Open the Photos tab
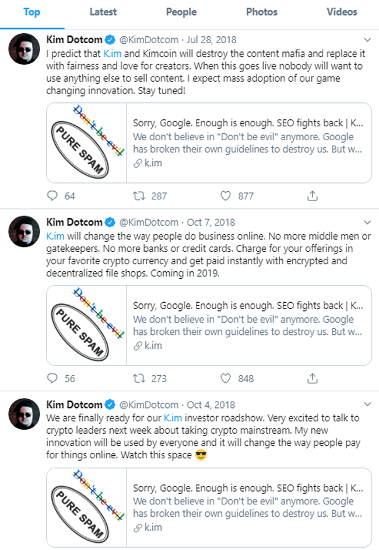Viewport: 379px width, 550px height. (262, 12)
